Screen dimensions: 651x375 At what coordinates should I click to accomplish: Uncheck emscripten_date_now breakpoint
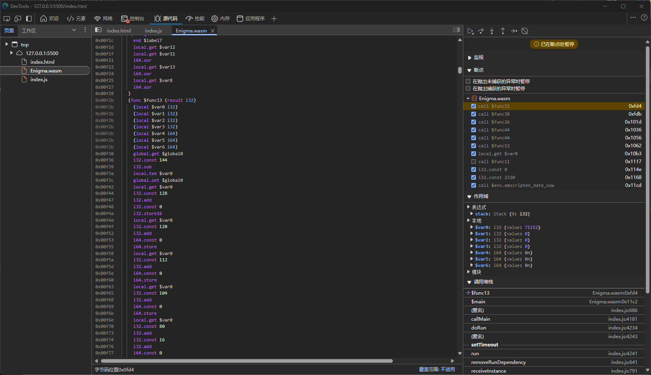474,185
